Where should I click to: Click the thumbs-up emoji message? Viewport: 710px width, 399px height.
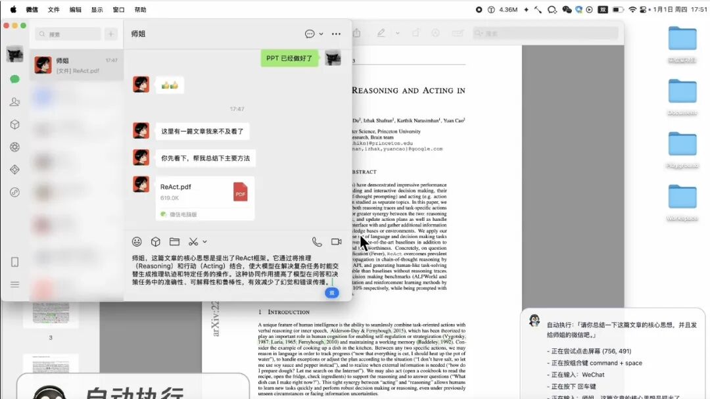coord(170,85)
